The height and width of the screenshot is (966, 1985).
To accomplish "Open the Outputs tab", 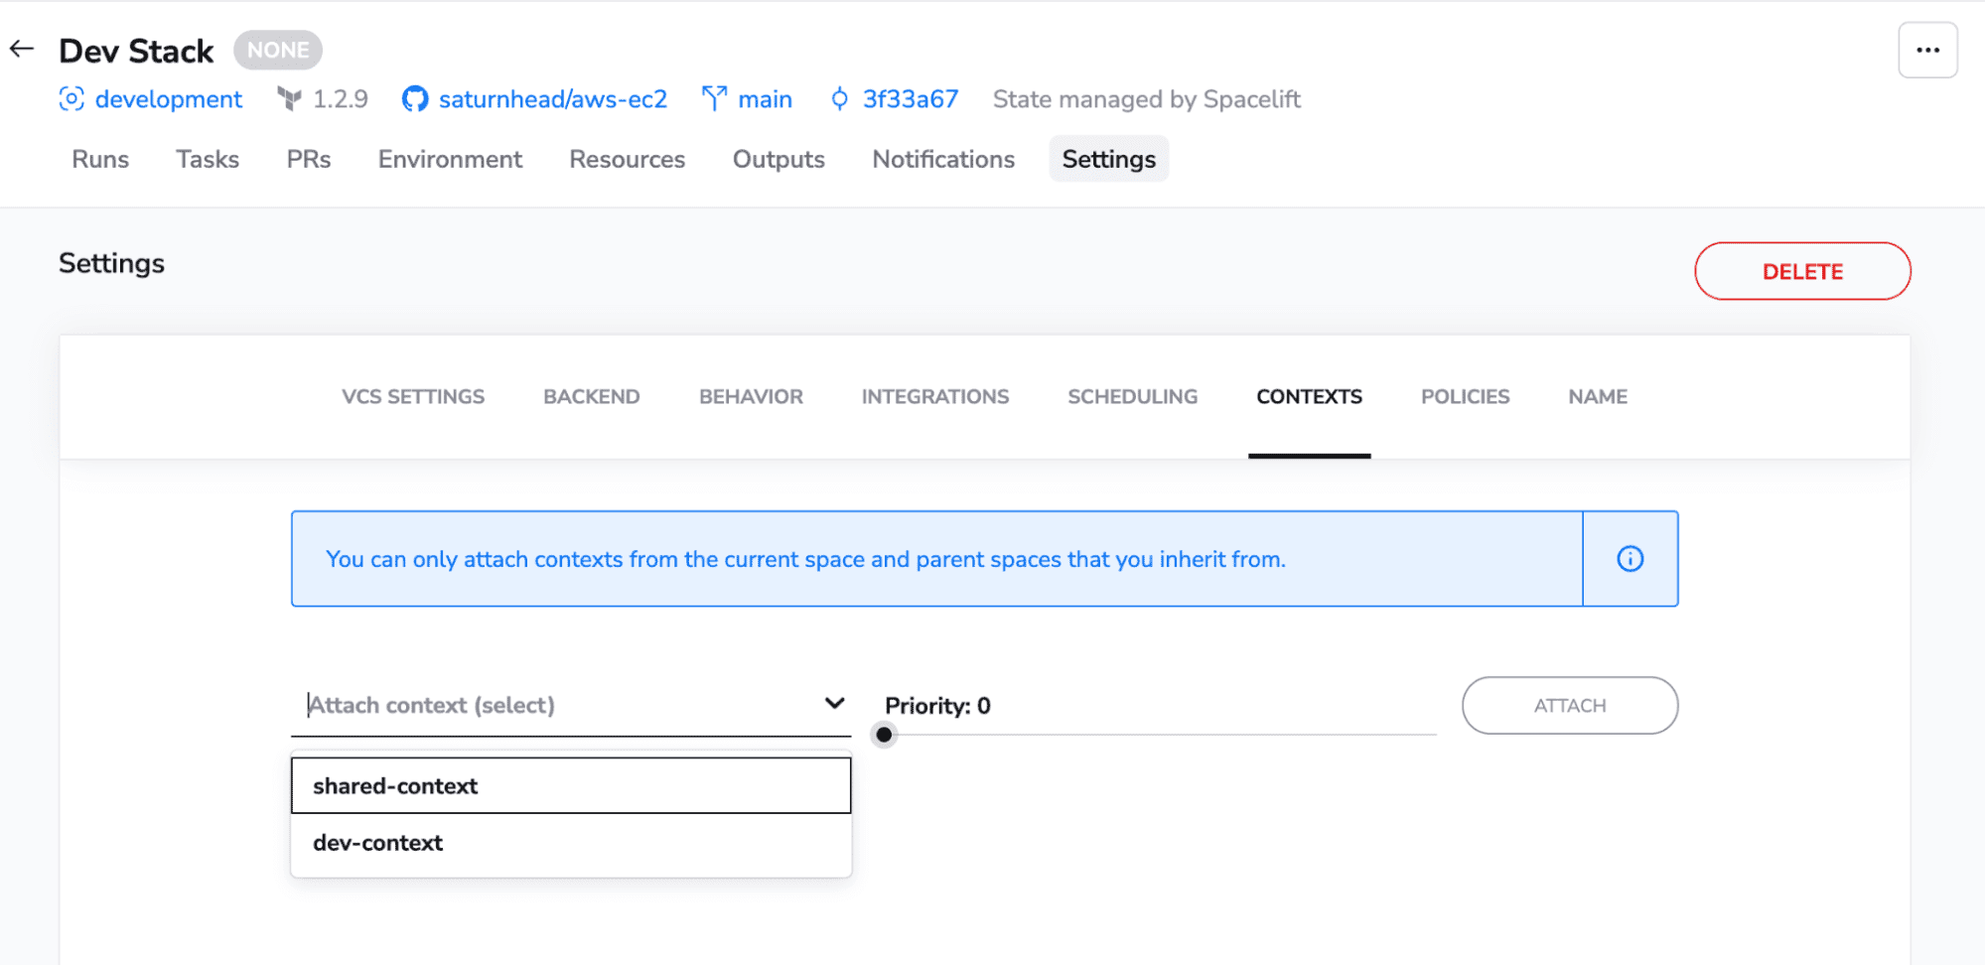I will [779, 159].
